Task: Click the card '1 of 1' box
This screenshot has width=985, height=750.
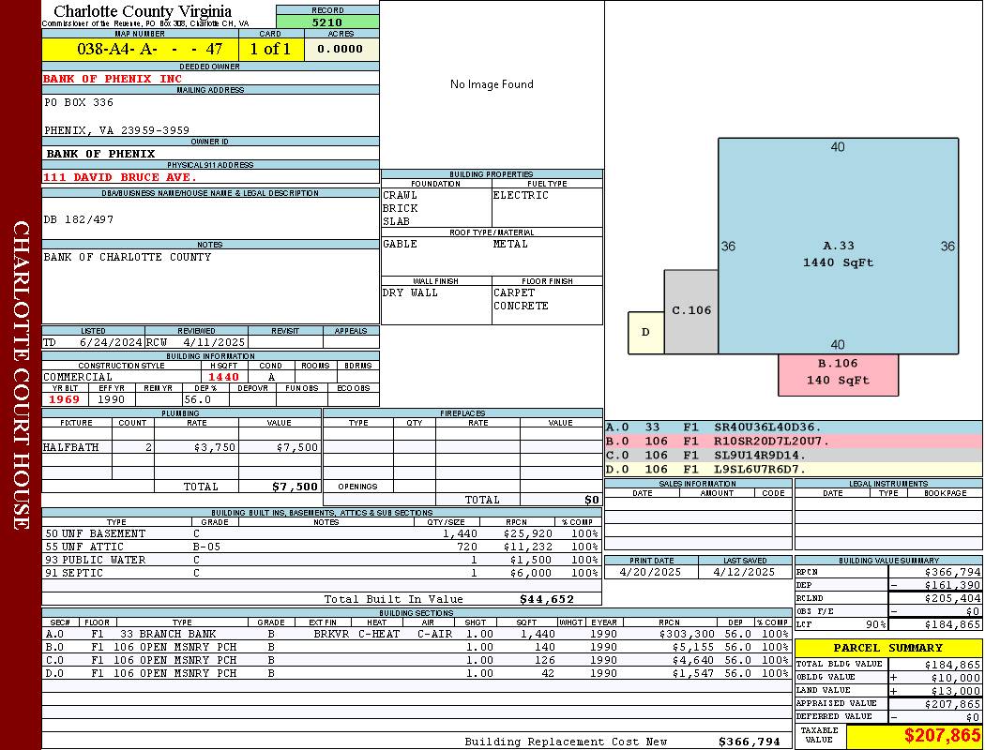Action: pyautogui.click(x=271, y=49)
